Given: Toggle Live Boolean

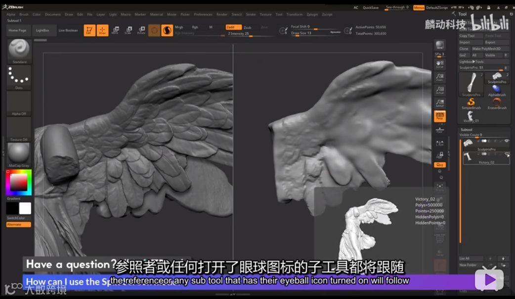Looking at the screenshot, I should point(68,30).
